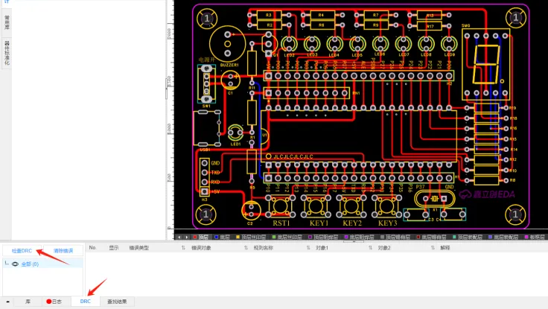This screenshot has height=309, width=548.
Task: Select the KEY2 push button footprint
Action: click(351, 206)
